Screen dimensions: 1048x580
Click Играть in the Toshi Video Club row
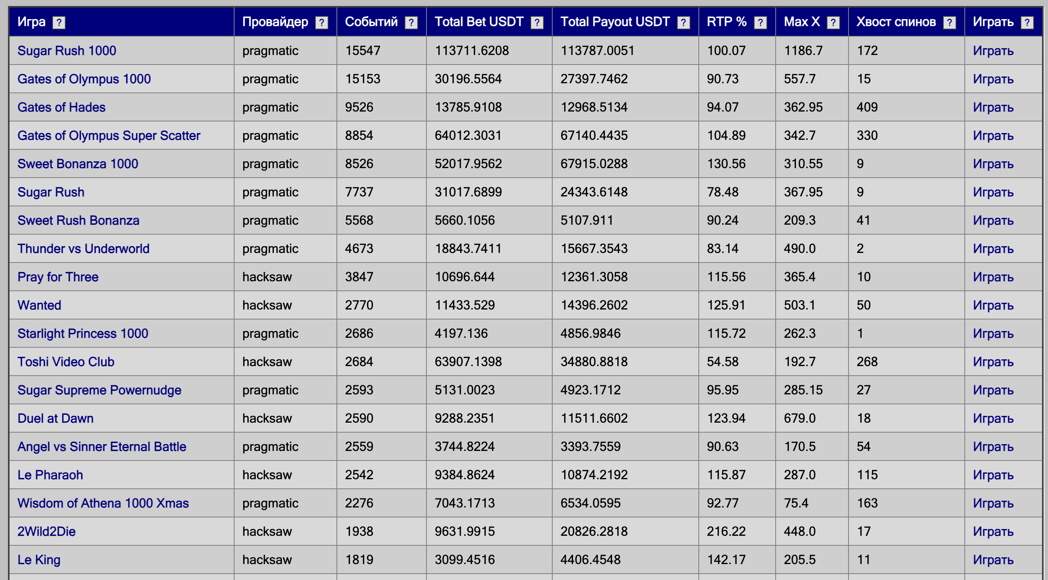pos(993,362)
